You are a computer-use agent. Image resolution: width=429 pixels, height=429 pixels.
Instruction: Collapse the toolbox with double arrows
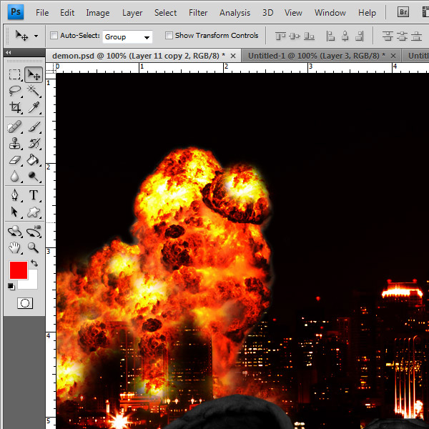point(8,52)
